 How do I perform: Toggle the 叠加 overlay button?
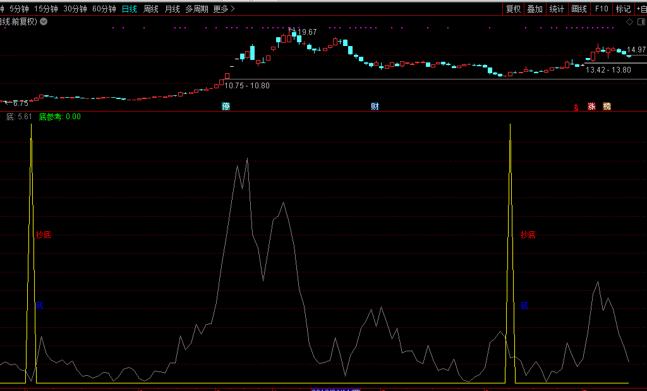pos(535,9)
